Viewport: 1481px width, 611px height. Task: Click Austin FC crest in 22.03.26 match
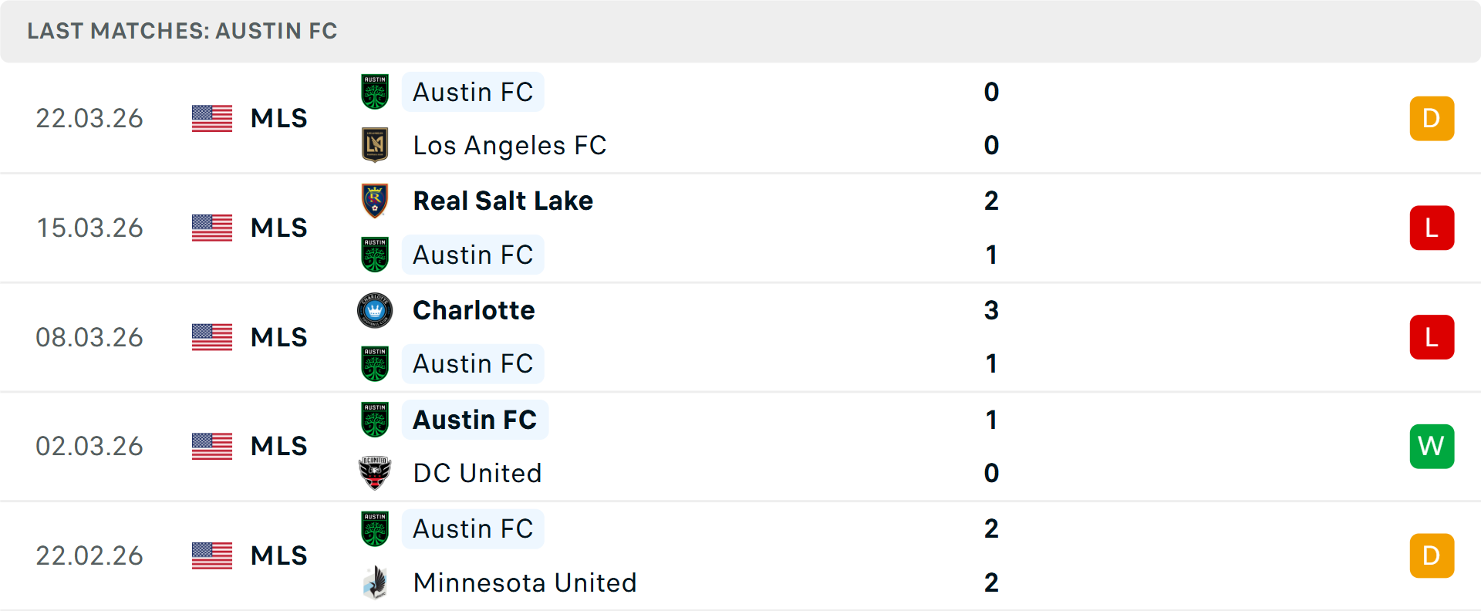point(375,92)
